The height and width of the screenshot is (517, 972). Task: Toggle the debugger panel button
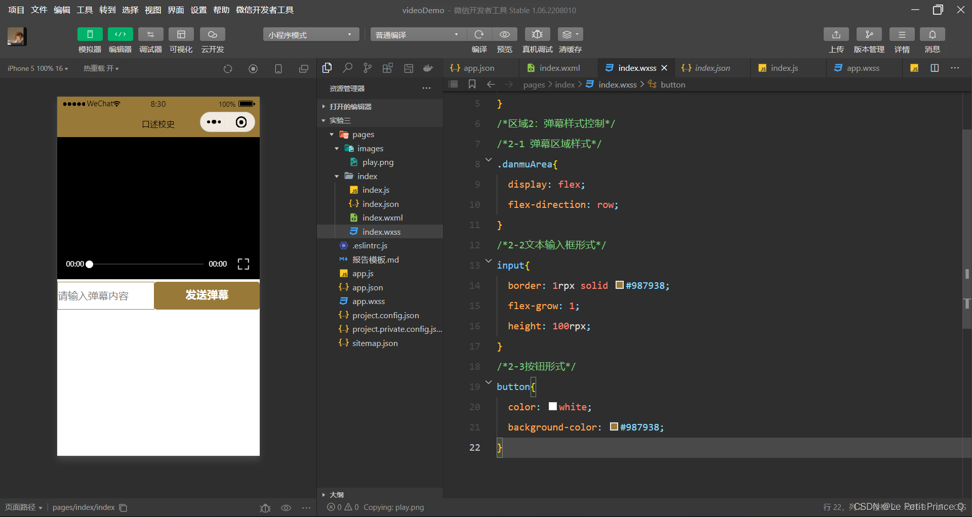coord(150,34)
